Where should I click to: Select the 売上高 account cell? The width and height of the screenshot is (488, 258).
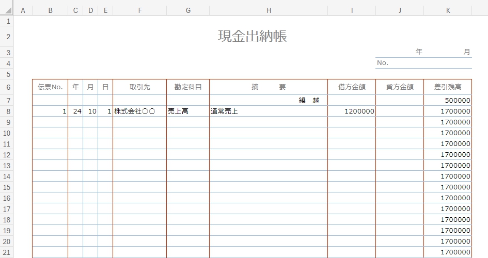click(188, 111)
